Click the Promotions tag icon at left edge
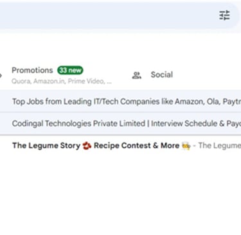241x235 pixels. (1, 75)
